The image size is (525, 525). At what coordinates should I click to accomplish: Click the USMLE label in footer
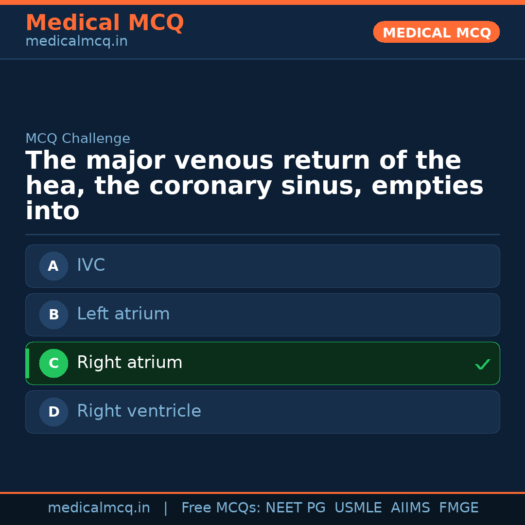[x=358, y=507]
